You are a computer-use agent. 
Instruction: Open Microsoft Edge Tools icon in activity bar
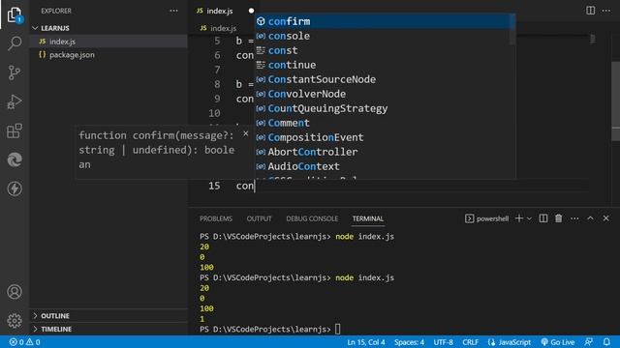[15, 159]
